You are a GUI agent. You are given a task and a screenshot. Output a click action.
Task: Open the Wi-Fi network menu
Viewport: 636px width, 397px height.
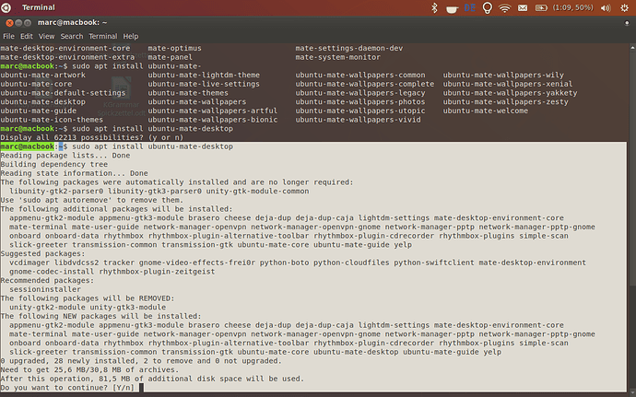click(504, 7)
